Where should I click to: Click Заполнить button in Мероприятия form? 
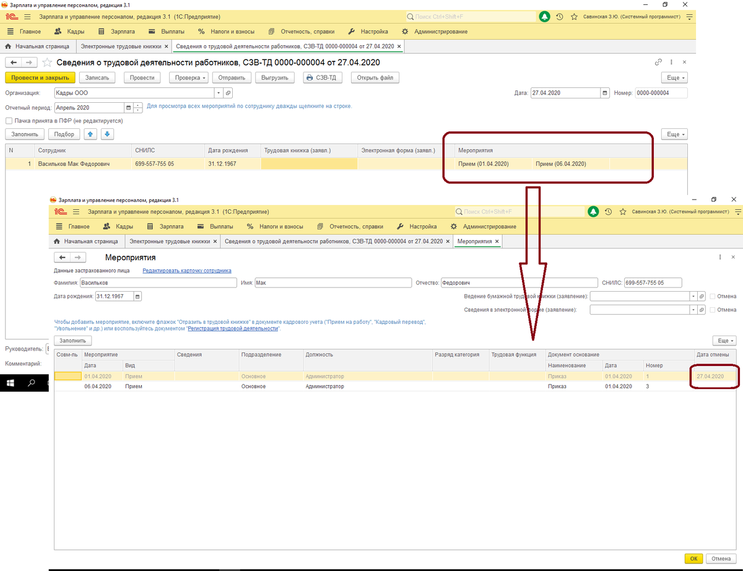click(74, 341)
